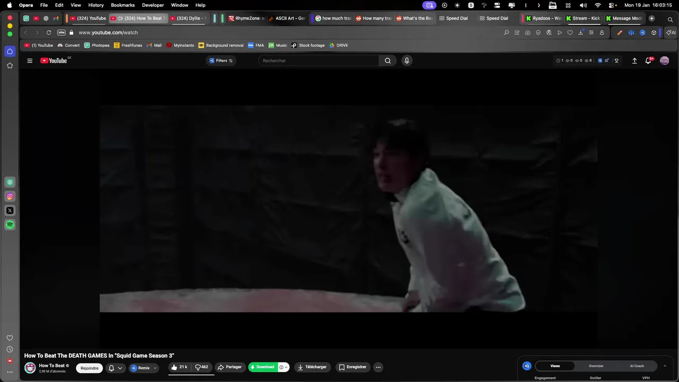Image resolution: width=679 pixels, height=382 pixels.
Task: Open the Photopea bookmark
Action: point(97,46)
